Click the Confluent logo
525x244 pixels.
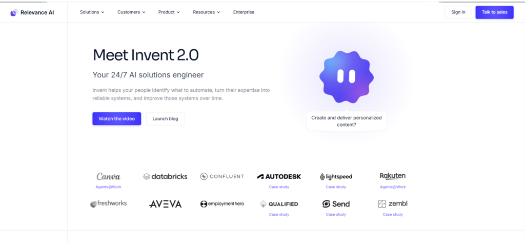click(x=222, y=176)
